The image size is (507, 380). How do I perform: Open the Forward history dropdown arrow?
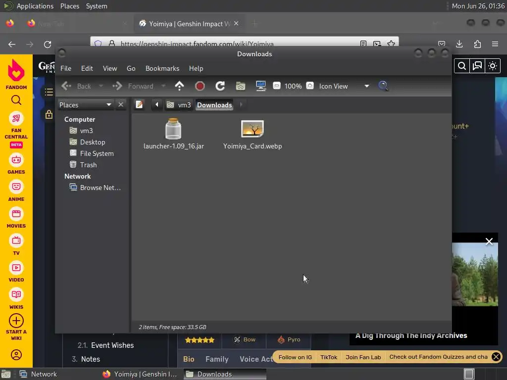click(x=163, y=86)
